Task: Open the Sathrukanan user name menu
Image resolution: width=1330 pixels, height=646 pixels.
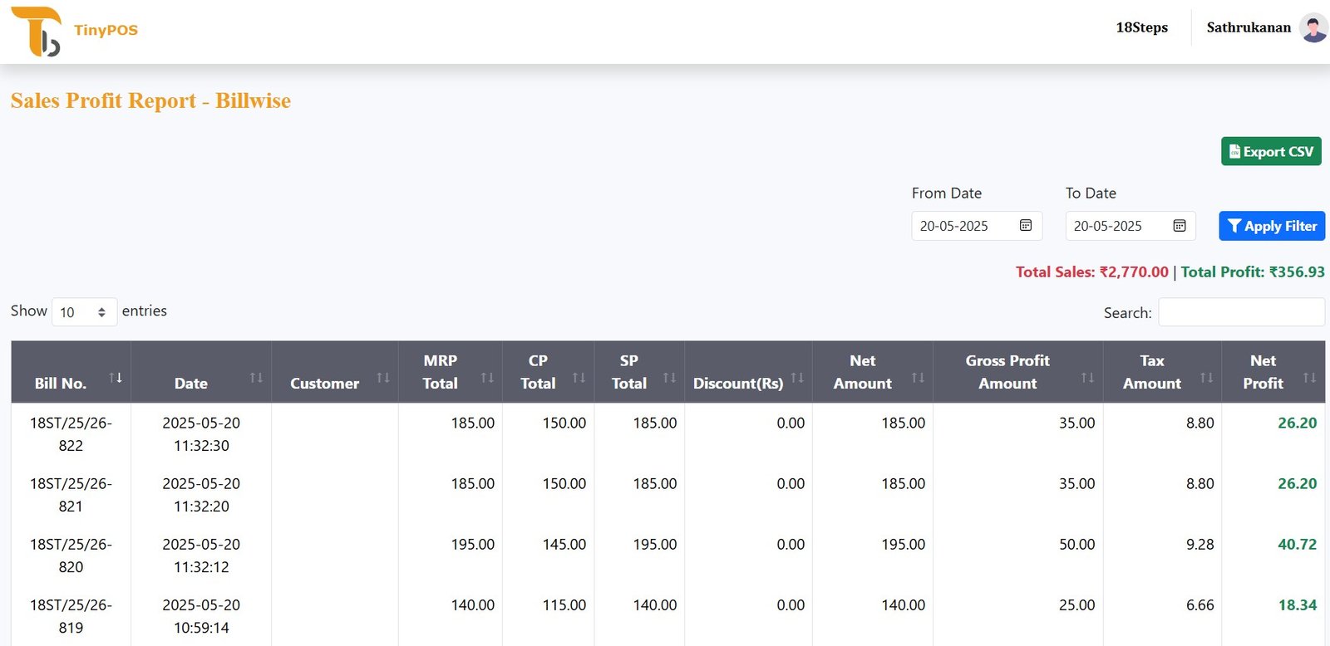Action: click(1248, 27)
